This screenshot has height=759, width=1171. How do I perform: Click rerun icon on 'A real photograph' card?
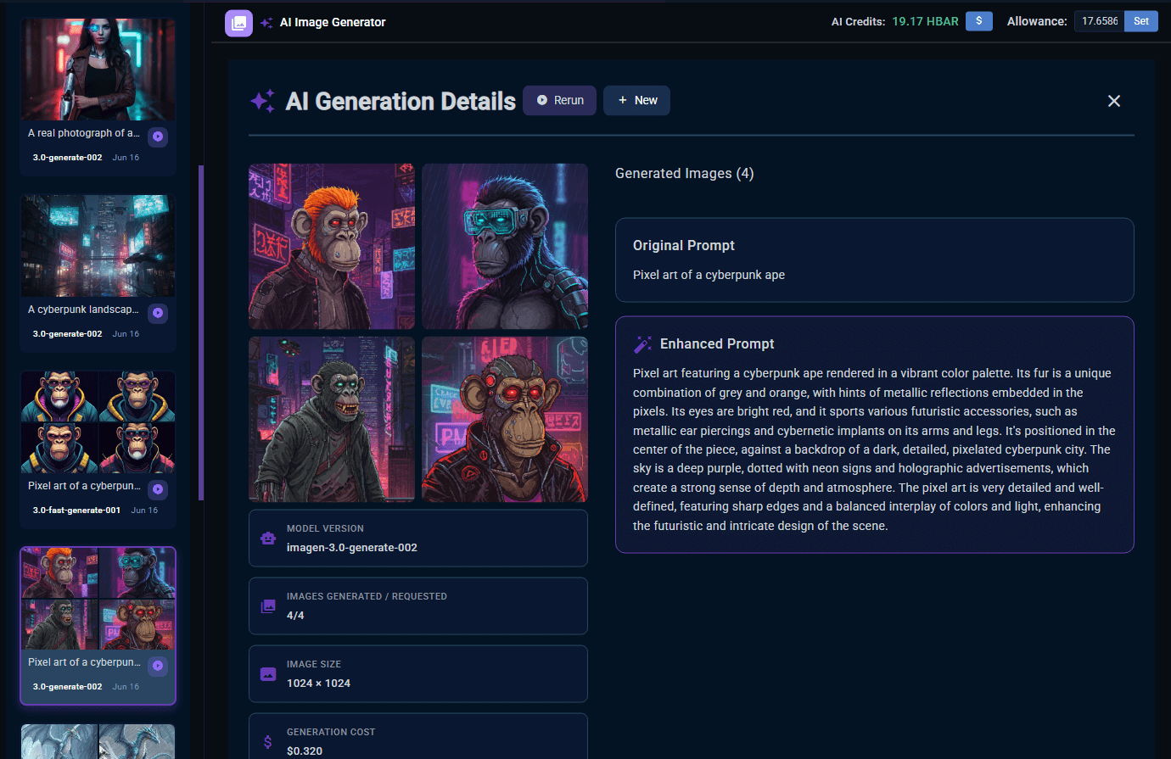pos(158,137)
